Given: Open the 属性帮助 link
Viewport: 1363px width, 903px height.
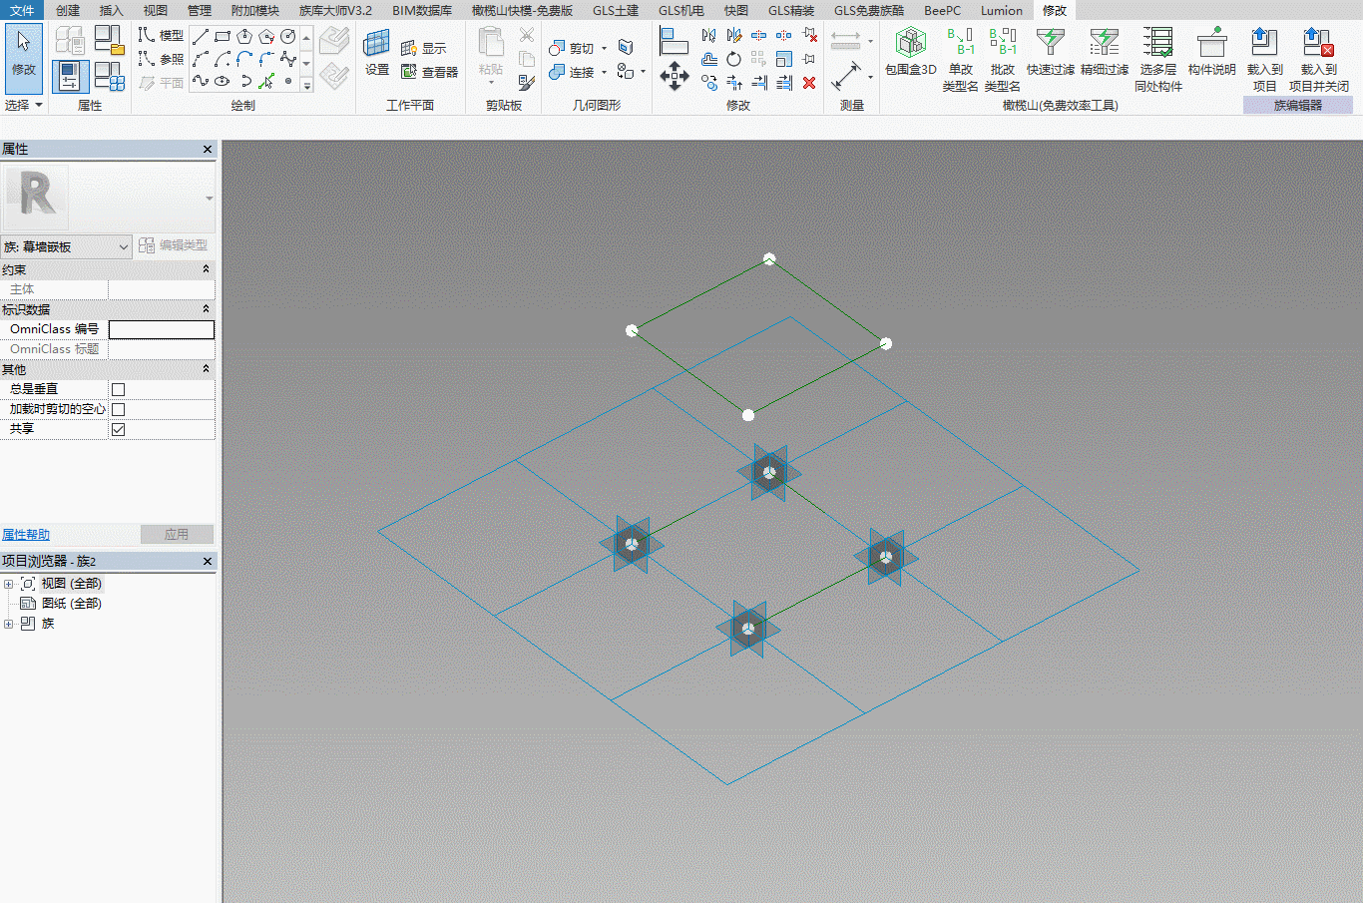Looking at the screenshot, I should coord(26,535).
